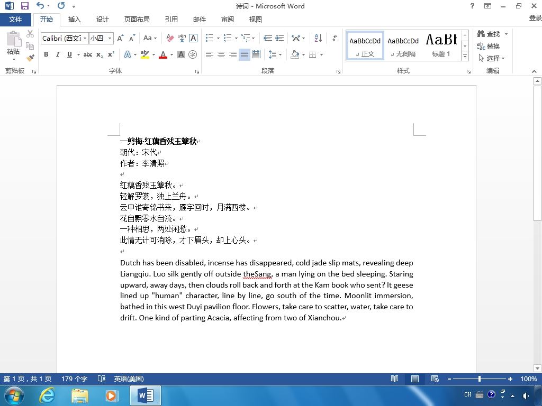The height and width of the screenshot is (406, 542).
Task: Open the phonetic guide (wén) tool
Action: (182, 38)
